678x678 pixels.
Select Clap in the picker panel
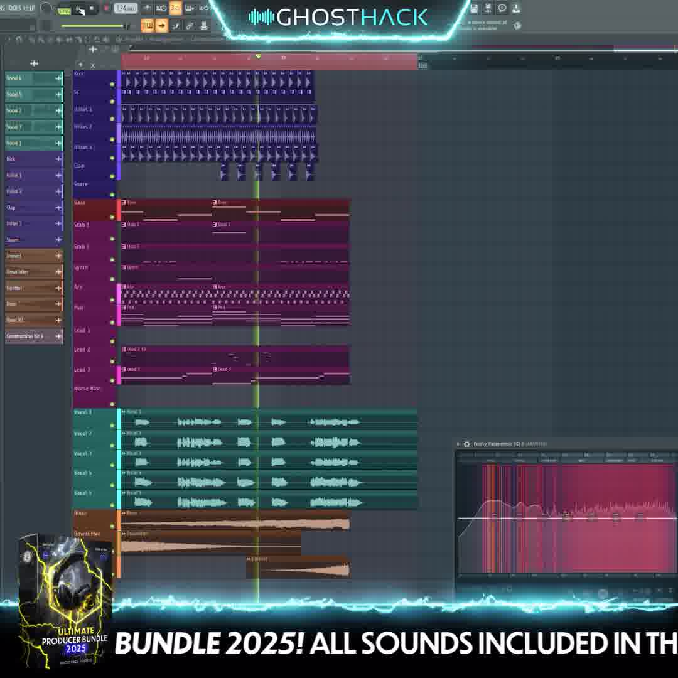(x=34, y=208)
